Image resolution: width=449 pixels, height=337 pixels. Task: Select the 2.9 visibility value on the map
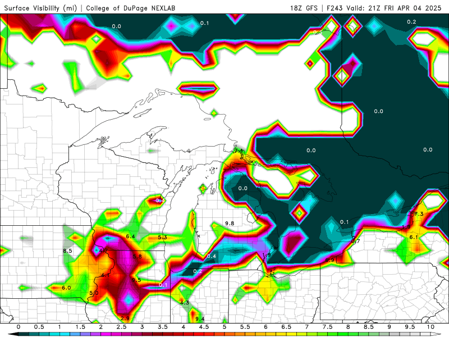[125, 318]
